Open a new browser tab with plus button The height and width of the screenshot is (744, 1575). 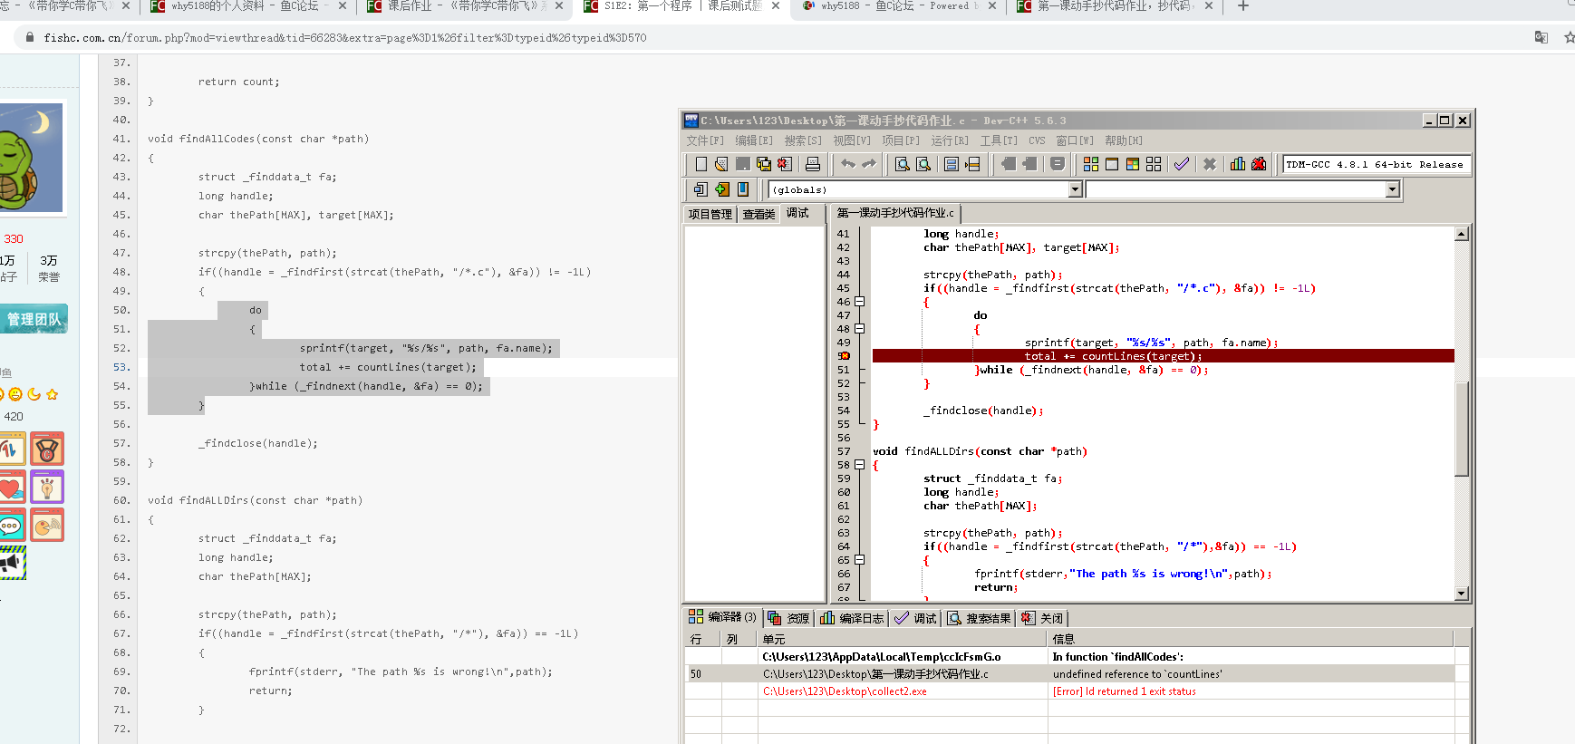[1243, 6]
